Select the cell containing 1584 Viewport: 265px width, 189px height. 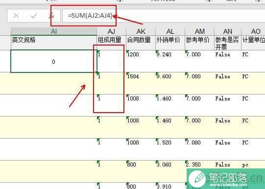[141, 83]
